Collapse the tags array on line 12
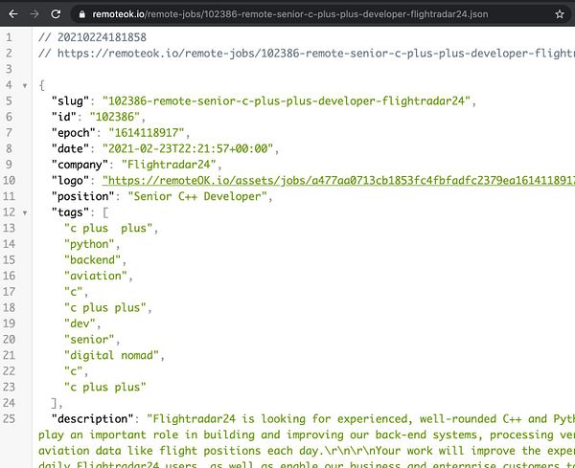Screen dimensions: 575x468 25,212
